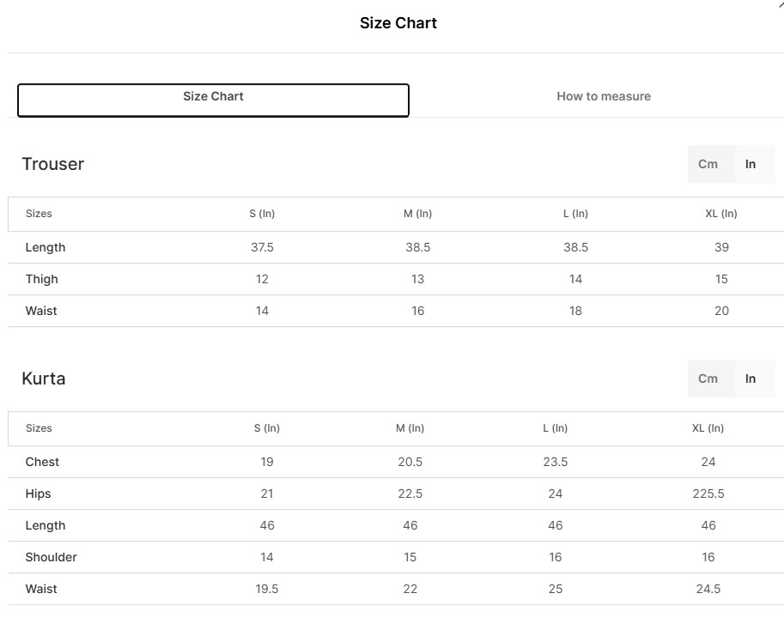This screenshot has width=784, height=642.
Task: Select the Kurta Waist value 19.5
Action: click(266, 589)
